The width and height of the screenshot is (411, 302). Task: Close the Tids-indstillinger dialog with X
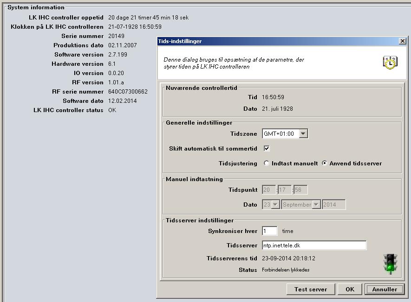pos(402,41)
